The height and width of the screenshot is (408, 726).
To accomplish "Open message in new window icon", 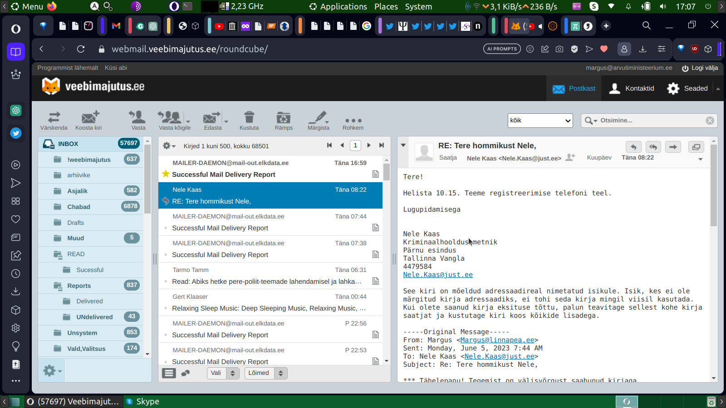I will (x=696, y=147).
